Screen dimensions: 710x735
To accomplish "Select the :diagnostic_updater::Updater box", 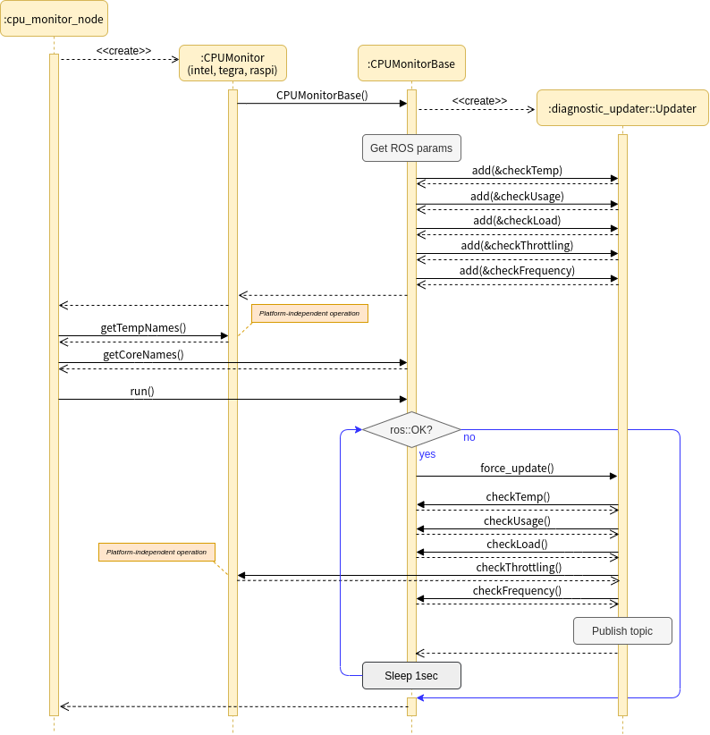I will 621,108.
